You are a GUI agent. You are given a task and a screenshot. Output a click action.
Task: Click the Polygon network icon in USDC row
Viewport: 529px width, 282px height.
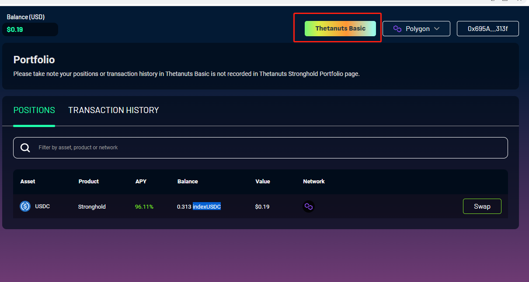point(309,206)
